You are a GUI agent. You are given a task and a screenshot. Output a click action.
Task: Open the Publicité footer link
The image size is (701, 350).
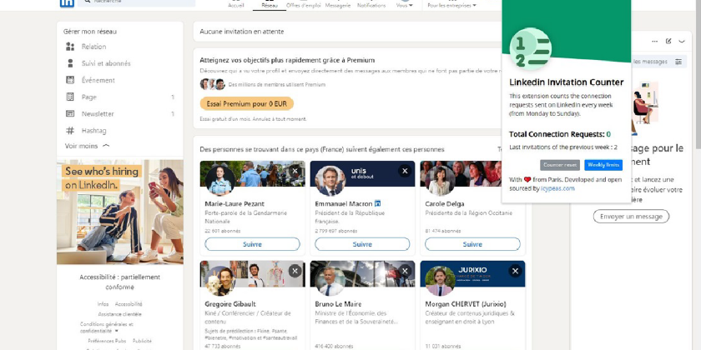pyautogui.click(x=142, y=341)
